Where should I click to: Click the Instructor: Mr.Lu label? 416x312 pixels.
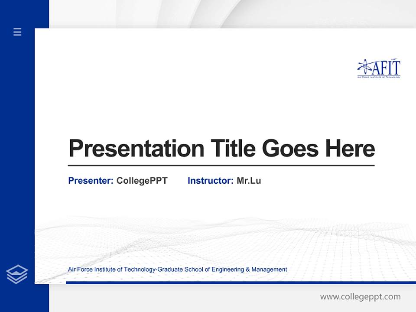click(x=224, y=181)
